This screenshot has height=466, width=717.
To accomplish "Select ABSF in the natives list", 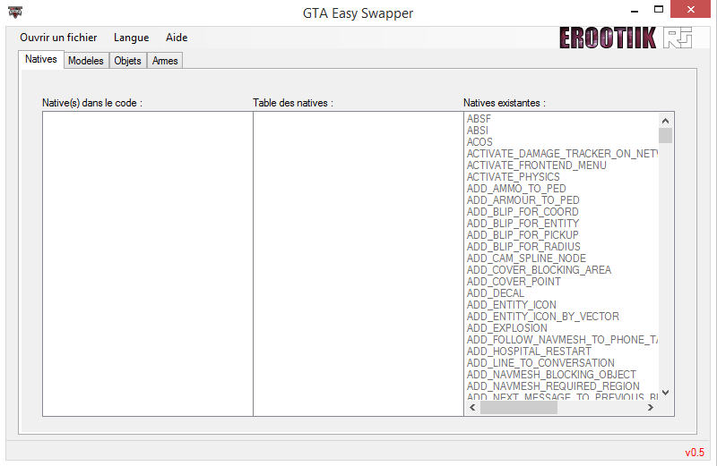I will 479,119.
